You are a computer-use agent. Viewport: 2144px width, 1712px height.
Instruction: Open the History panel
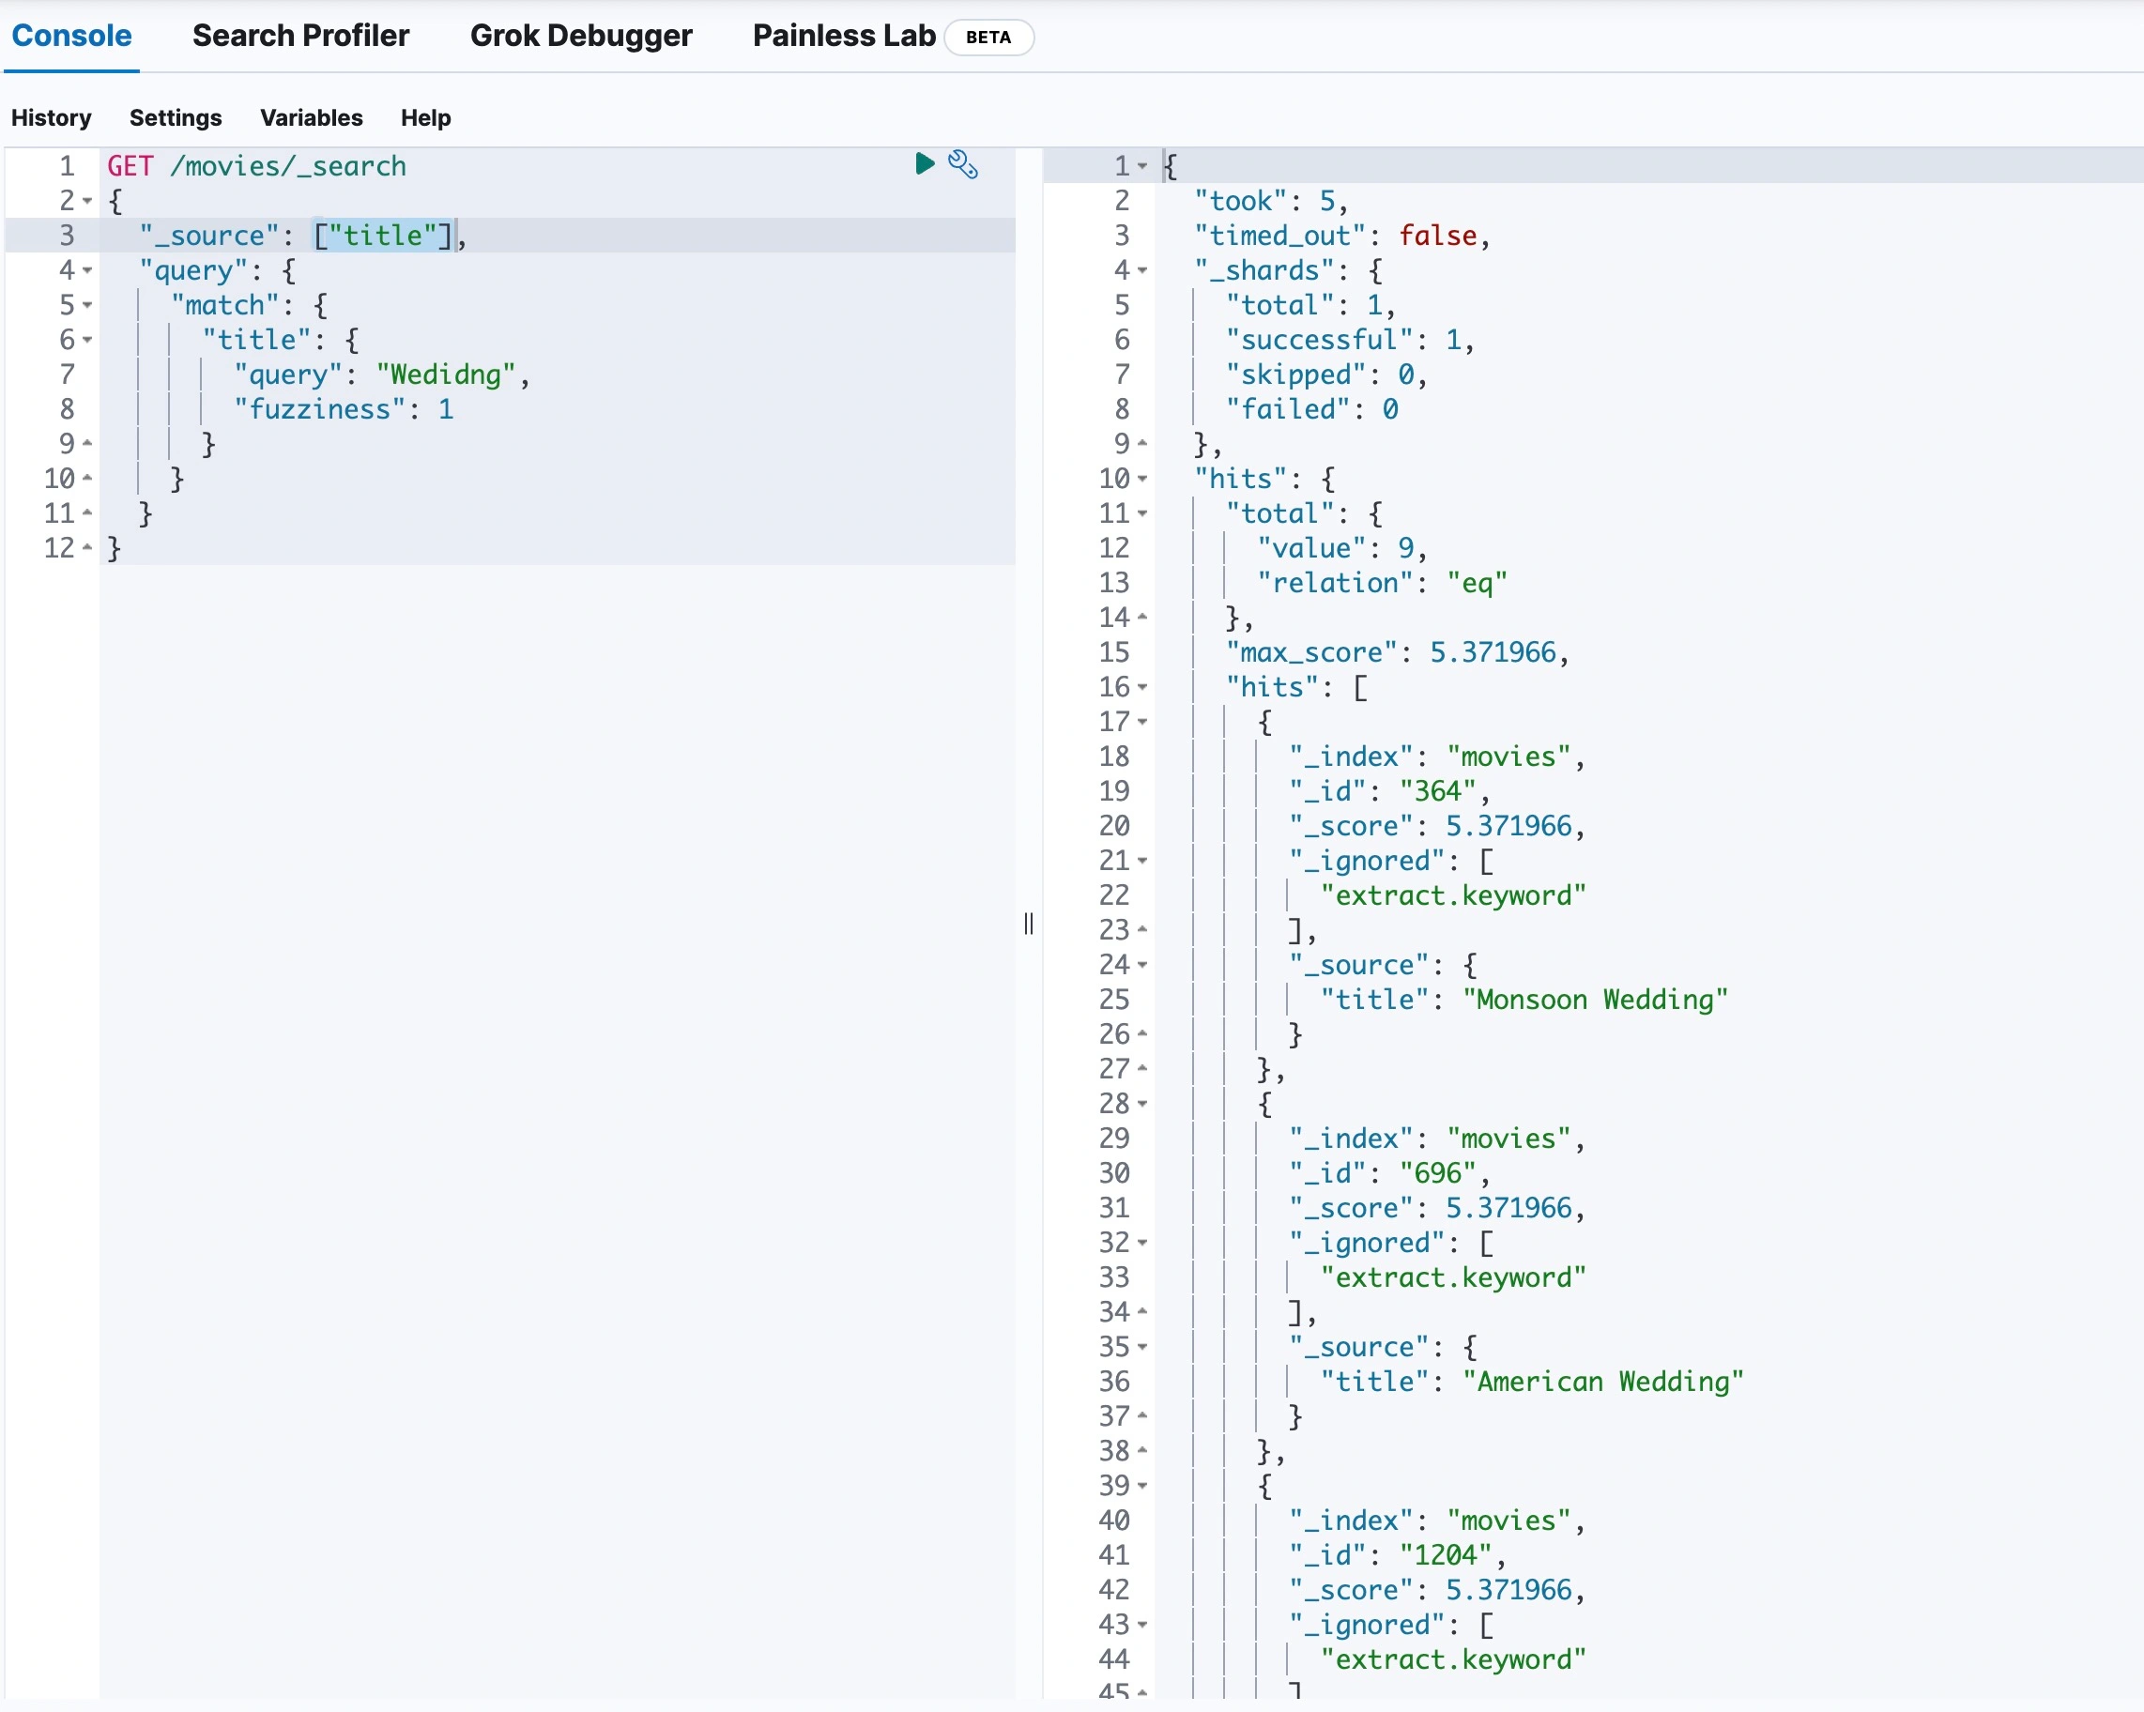(51, 117)
